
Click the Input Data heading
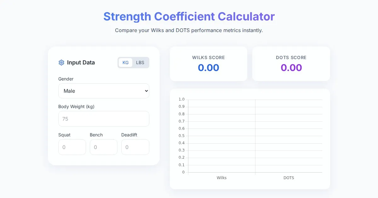click(81, 63)
